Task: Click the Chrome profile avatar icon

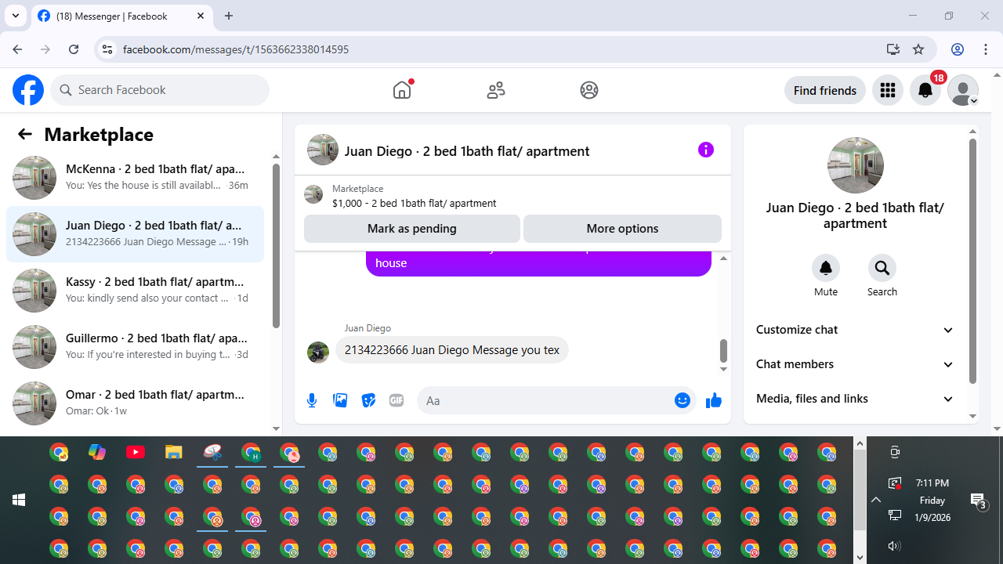Action: tap(958, 49)
